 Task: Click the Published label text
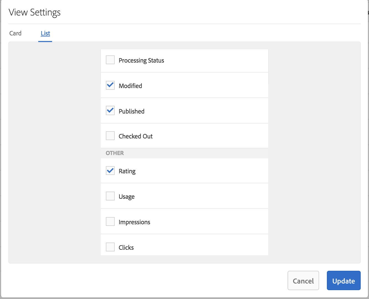tap(132, 111)
